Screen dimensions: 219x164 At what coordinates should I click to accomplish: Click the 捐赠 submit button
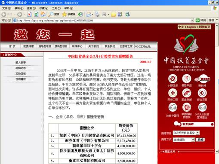pyautogui.click(x=200, y=140)
